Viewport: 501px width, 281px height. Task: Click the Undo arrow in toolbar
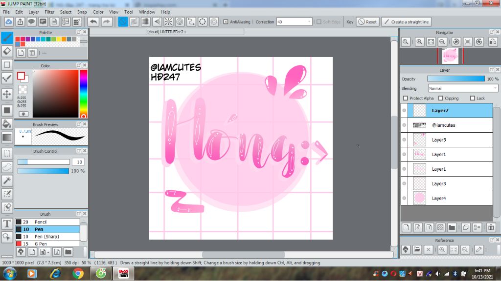[x=93, y=21]
